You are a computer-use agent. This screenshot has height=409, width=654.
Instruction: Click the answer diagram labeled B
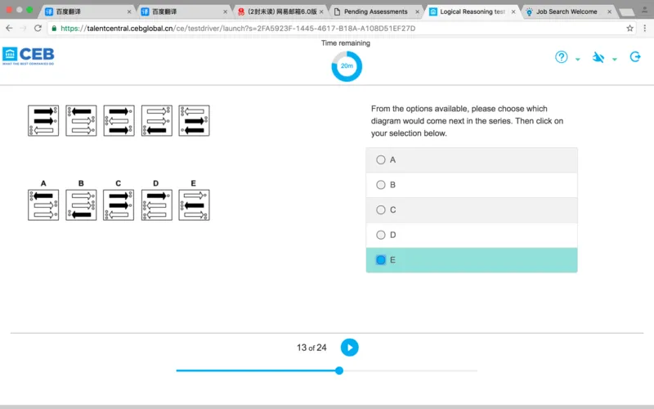pyautogui.click(x=81, y=205)
